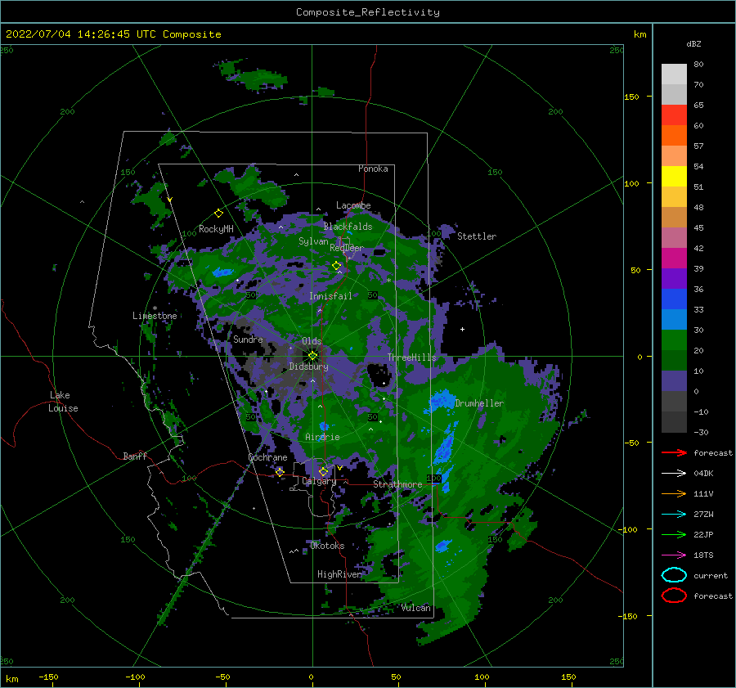Click the Airdrie town label
The width and height of the screenshot is (736, 688).
pos(322,437)
